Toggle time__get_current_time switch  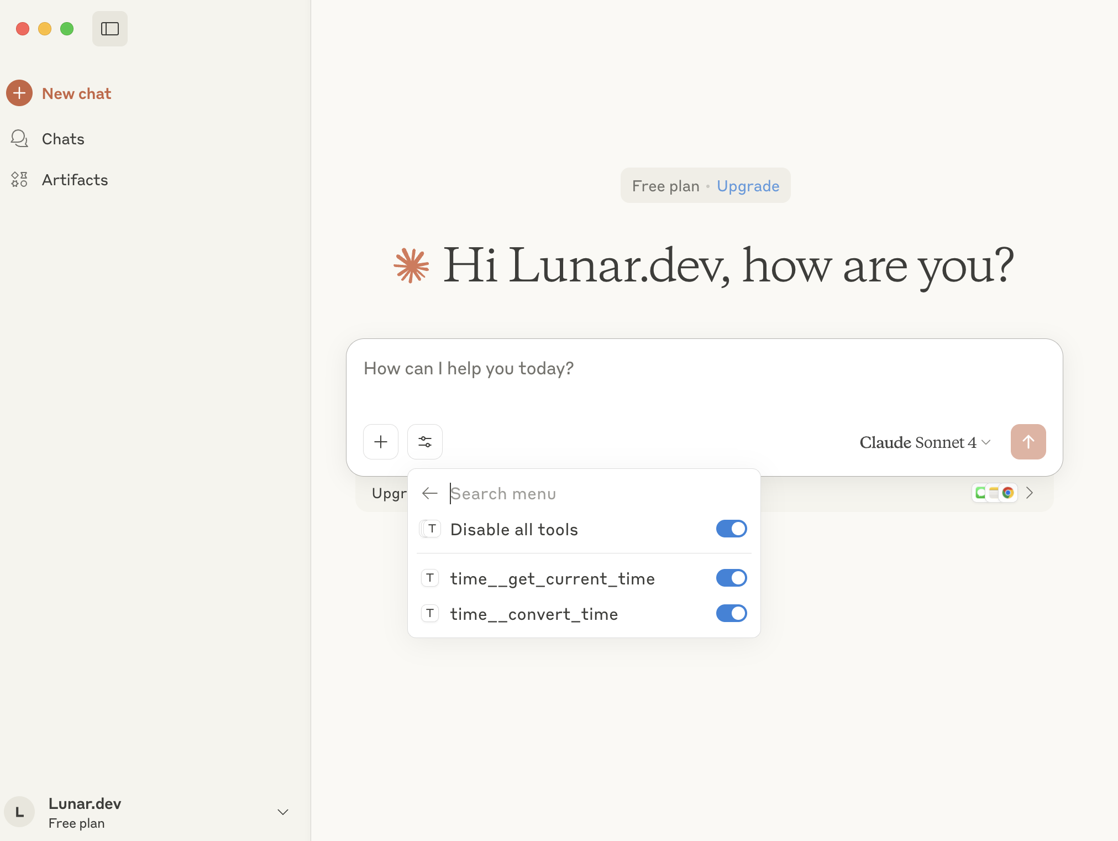[732, 578]
